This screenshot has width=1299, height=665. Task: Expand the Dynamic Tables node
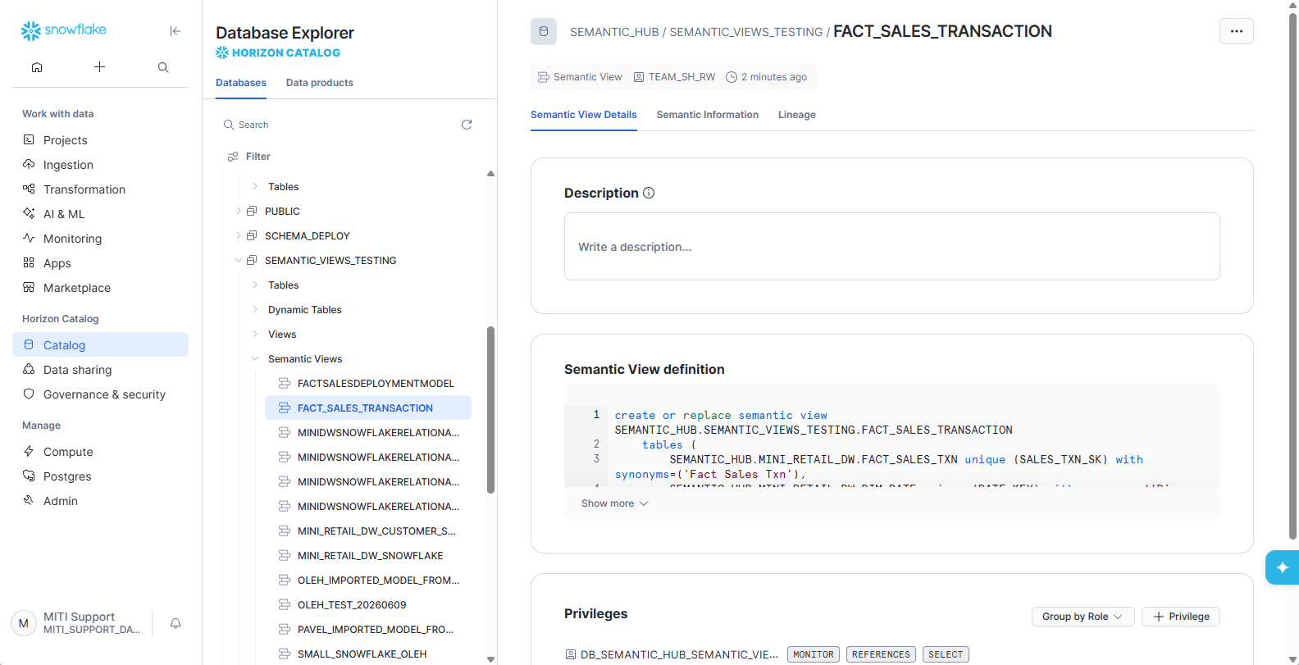coord(255,309)
